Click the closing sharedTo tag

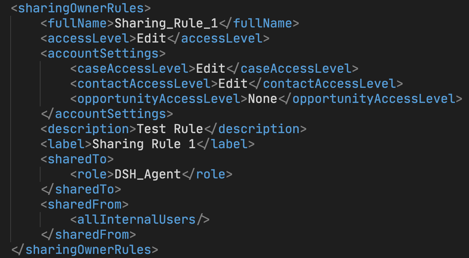[81, 189]
